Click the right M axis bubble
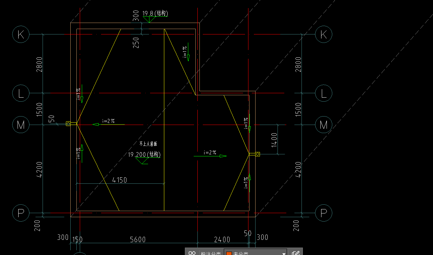The image size is (433, 255). (x=323, y=125)
